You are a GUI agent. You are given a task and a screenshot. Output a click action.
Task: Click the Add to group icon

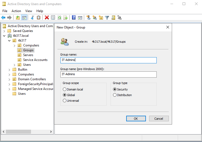click(x=119, y=17)
